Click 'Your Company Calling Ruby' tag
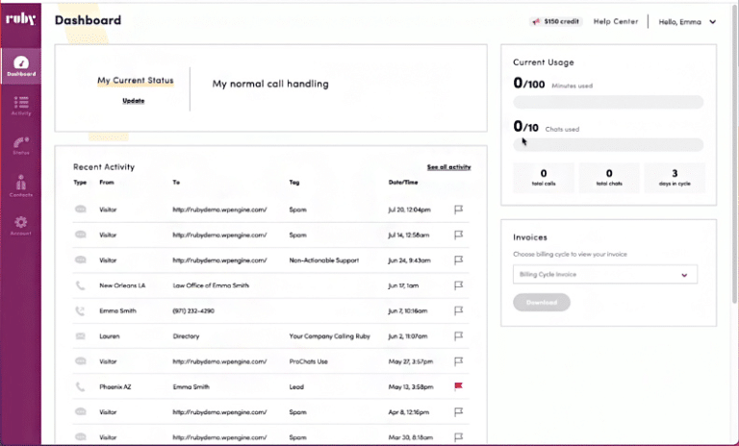 329,336
